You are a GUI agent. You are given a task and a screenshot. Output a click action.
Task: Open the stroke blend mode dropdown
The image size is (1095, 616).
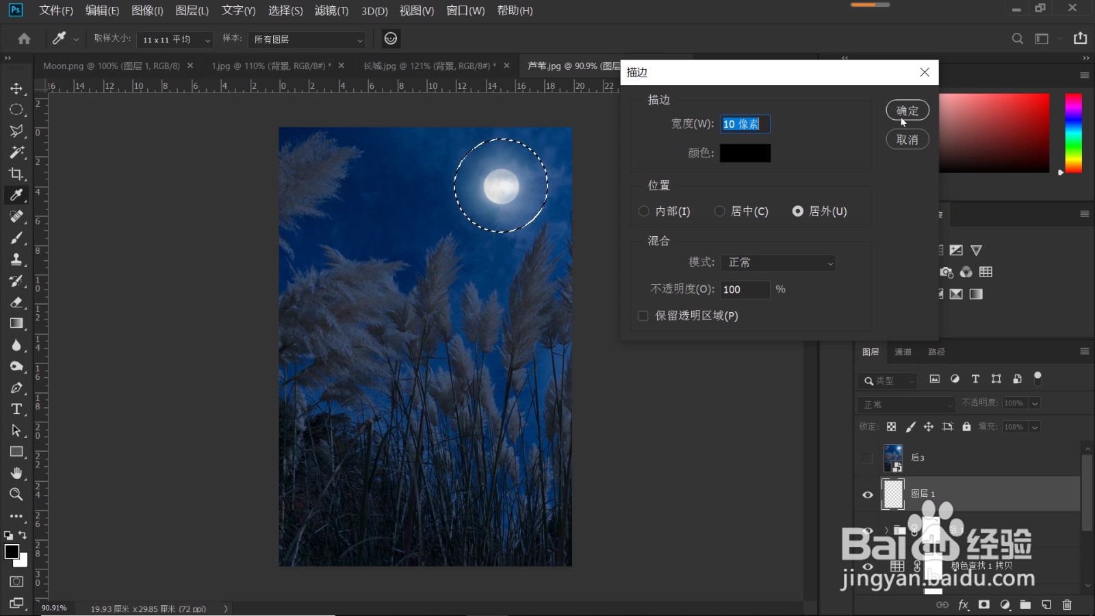tap(778, 263)
